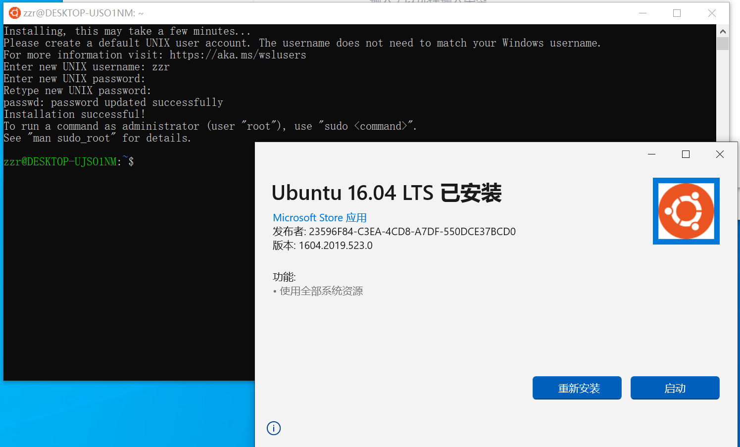This screenshot has height=447, width=740.
Task: Click the 'Enter new UNIX username: zzr' line
Action: click(x=87, y=67)
